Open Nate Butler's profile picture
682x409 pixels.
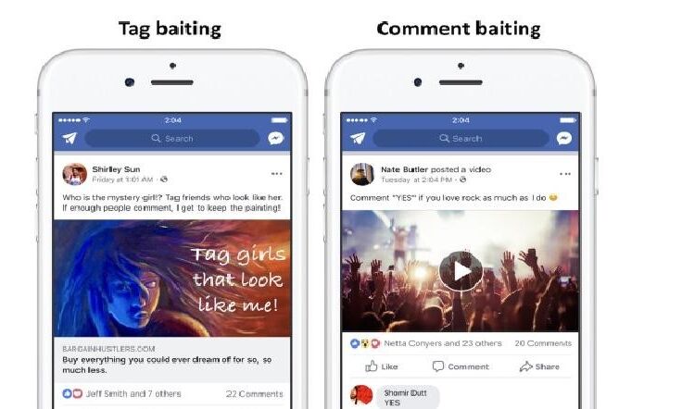(362, 174)
